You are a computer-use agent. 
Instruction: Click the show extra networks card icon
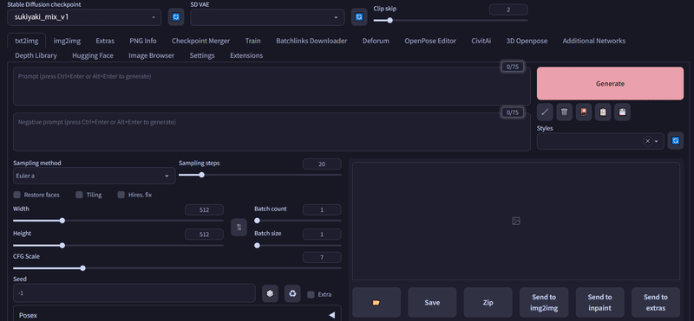584,112
